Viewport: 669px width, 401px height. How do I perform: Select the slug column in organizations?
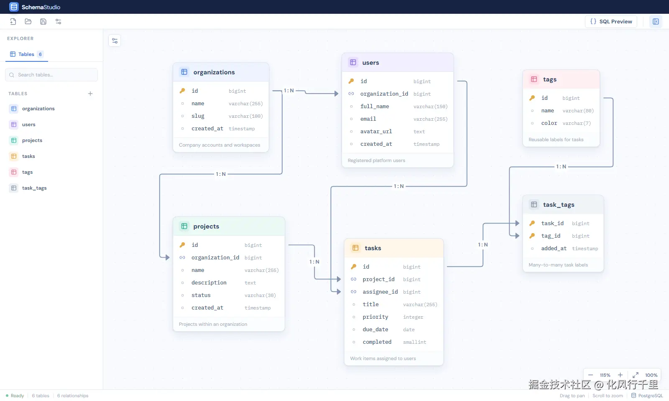pos(221,116)
